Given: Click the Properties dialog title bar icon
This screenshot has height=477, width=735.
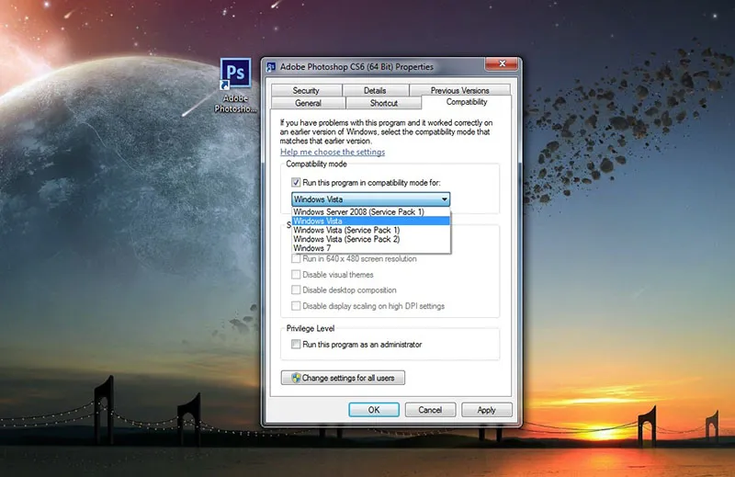Looking at the screenshot, I should (x=270, y=67).
